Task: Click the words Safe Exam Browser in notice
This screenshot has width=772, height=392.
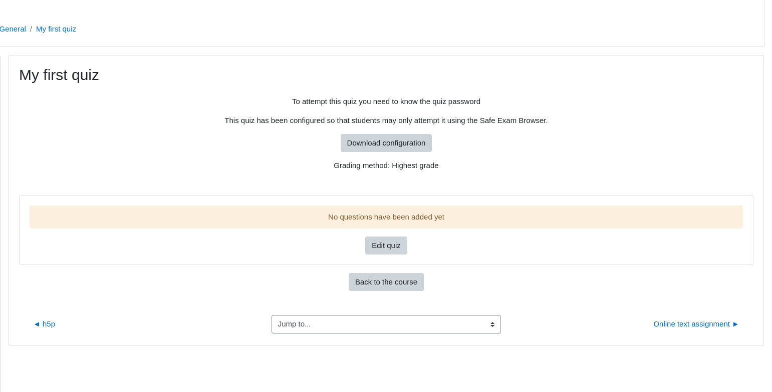Action: tap(513, 120)
